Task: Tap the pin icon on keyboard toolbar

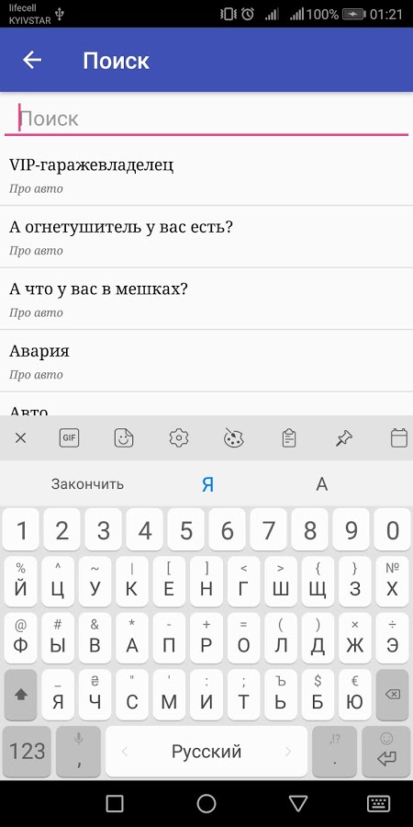Action: 343,437
